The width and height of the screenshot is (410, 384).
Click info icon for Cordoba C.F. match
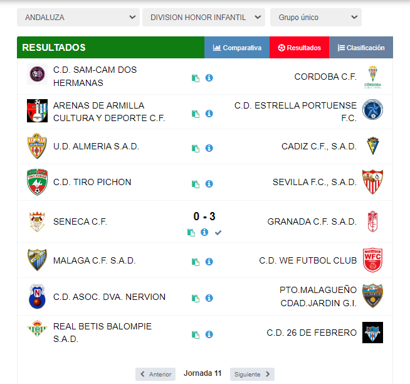[x=209, y=78]
